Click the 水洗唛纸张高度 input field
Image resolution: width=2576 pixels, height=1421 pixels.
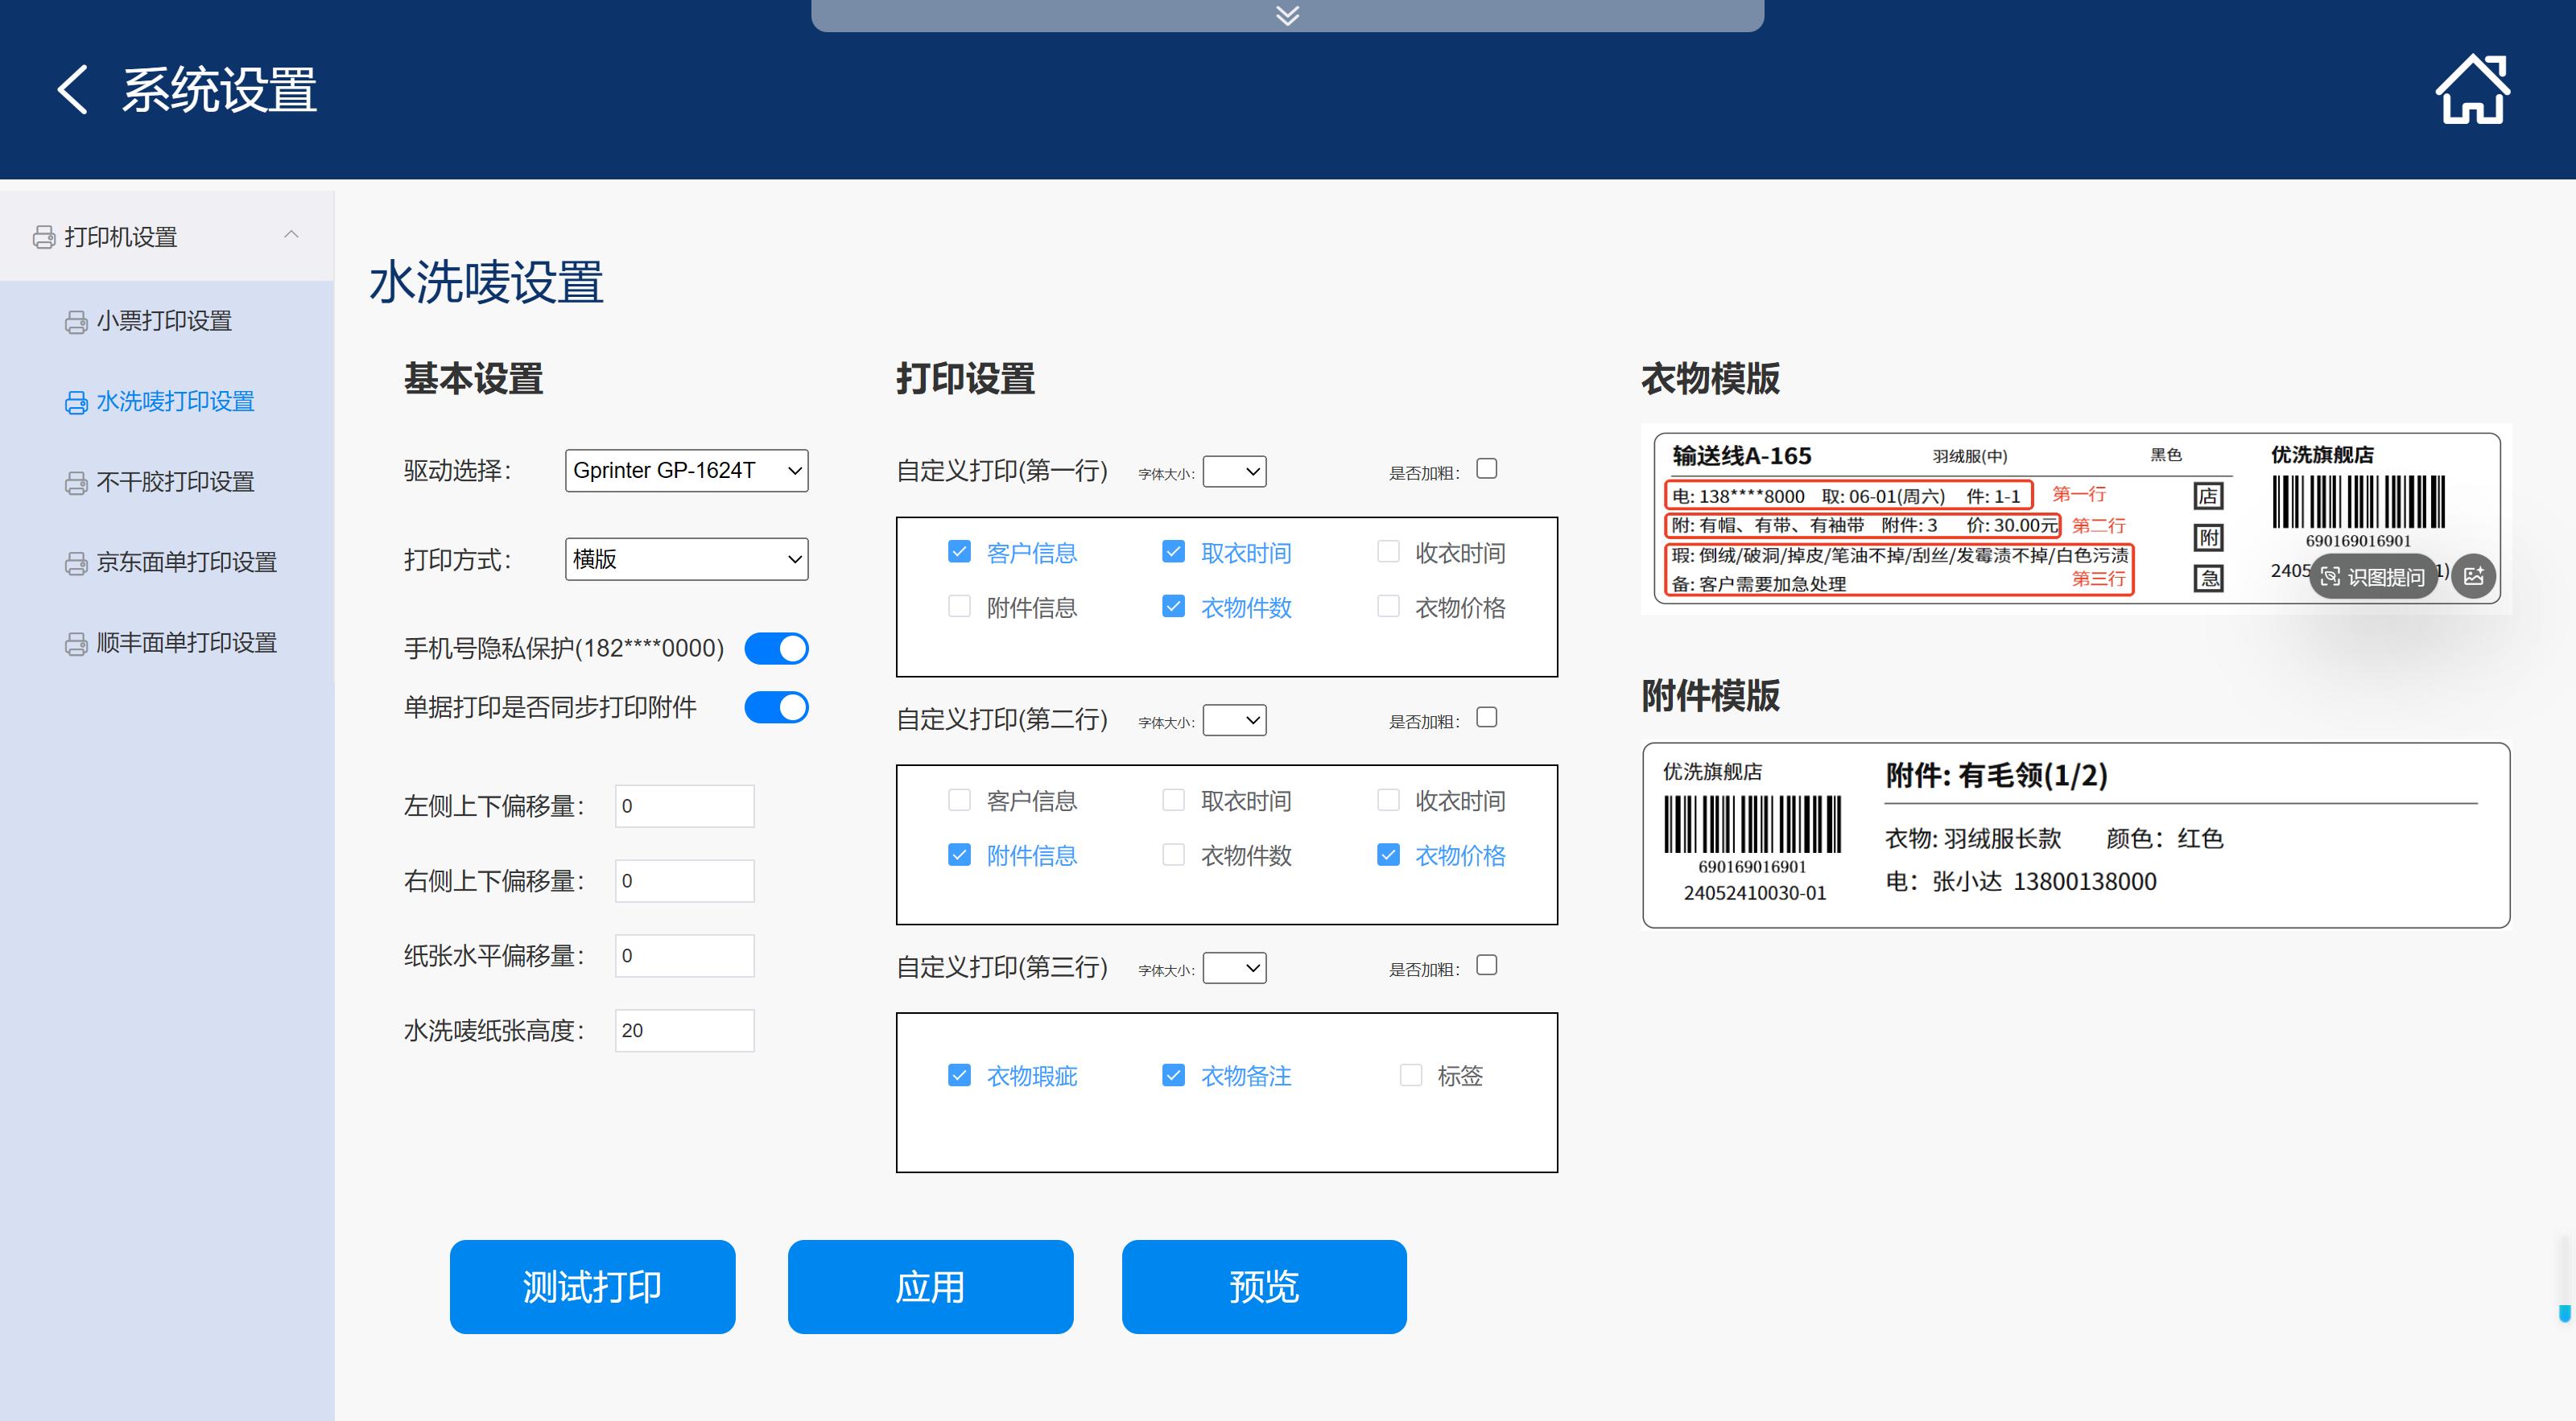[684, 1030]
